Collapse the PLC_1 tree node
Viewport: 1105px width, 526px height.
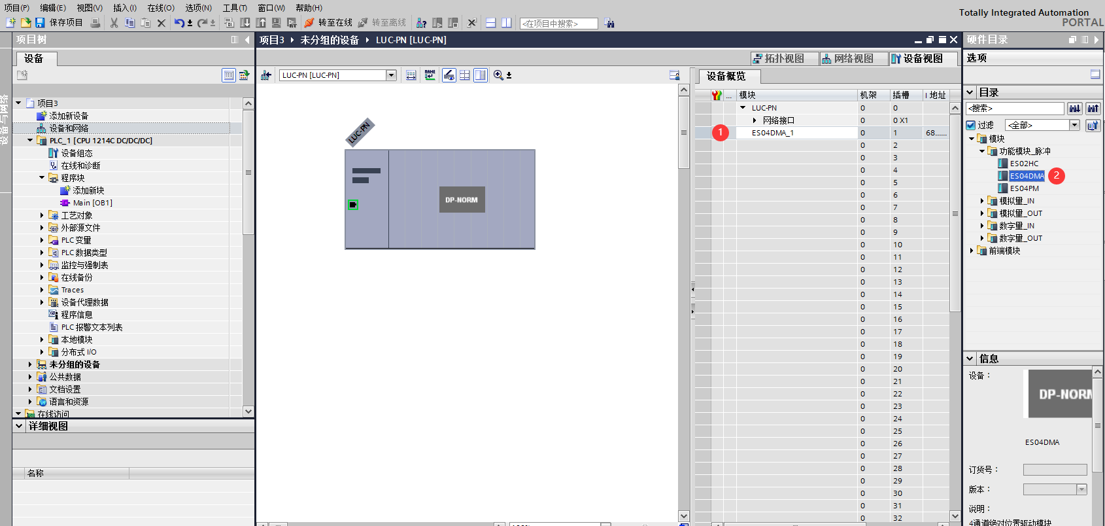[x=30, y=141]
